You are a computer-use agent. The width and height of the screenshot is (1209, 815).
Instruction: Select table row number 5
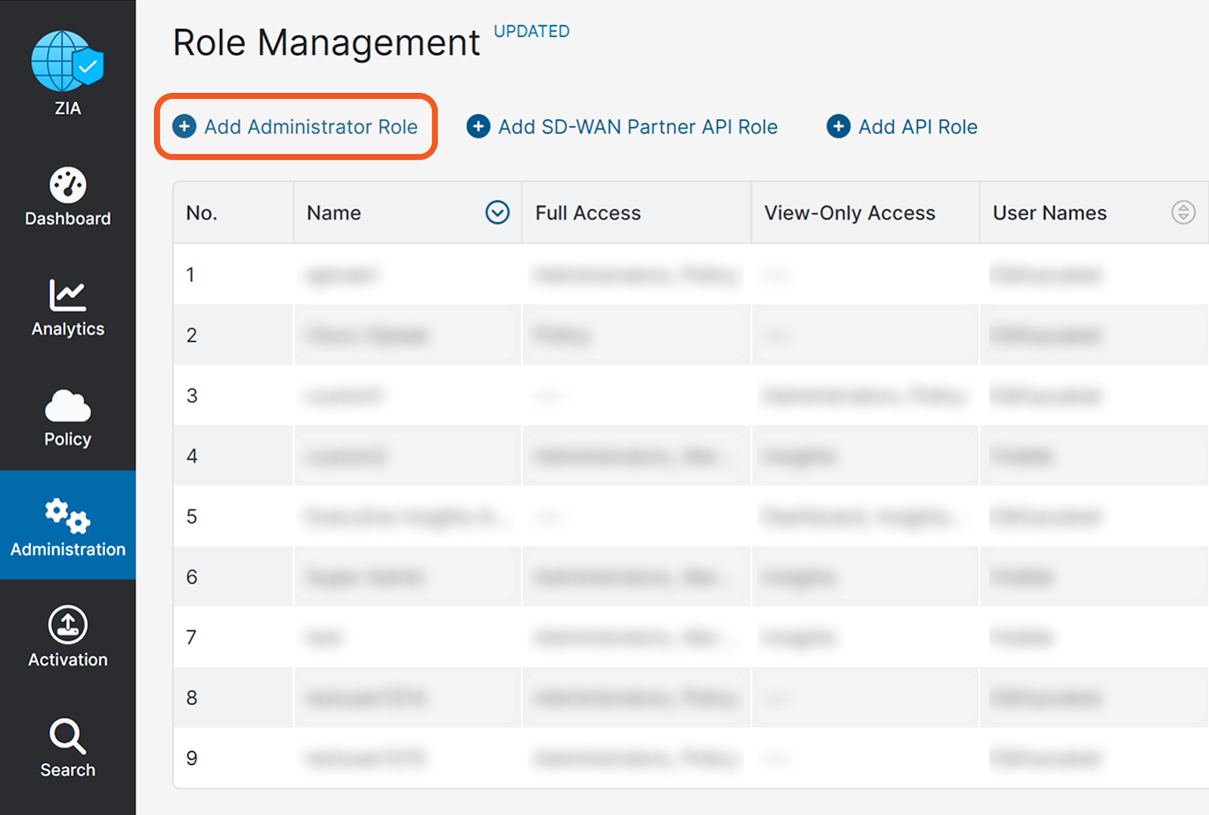pos(191,516)
